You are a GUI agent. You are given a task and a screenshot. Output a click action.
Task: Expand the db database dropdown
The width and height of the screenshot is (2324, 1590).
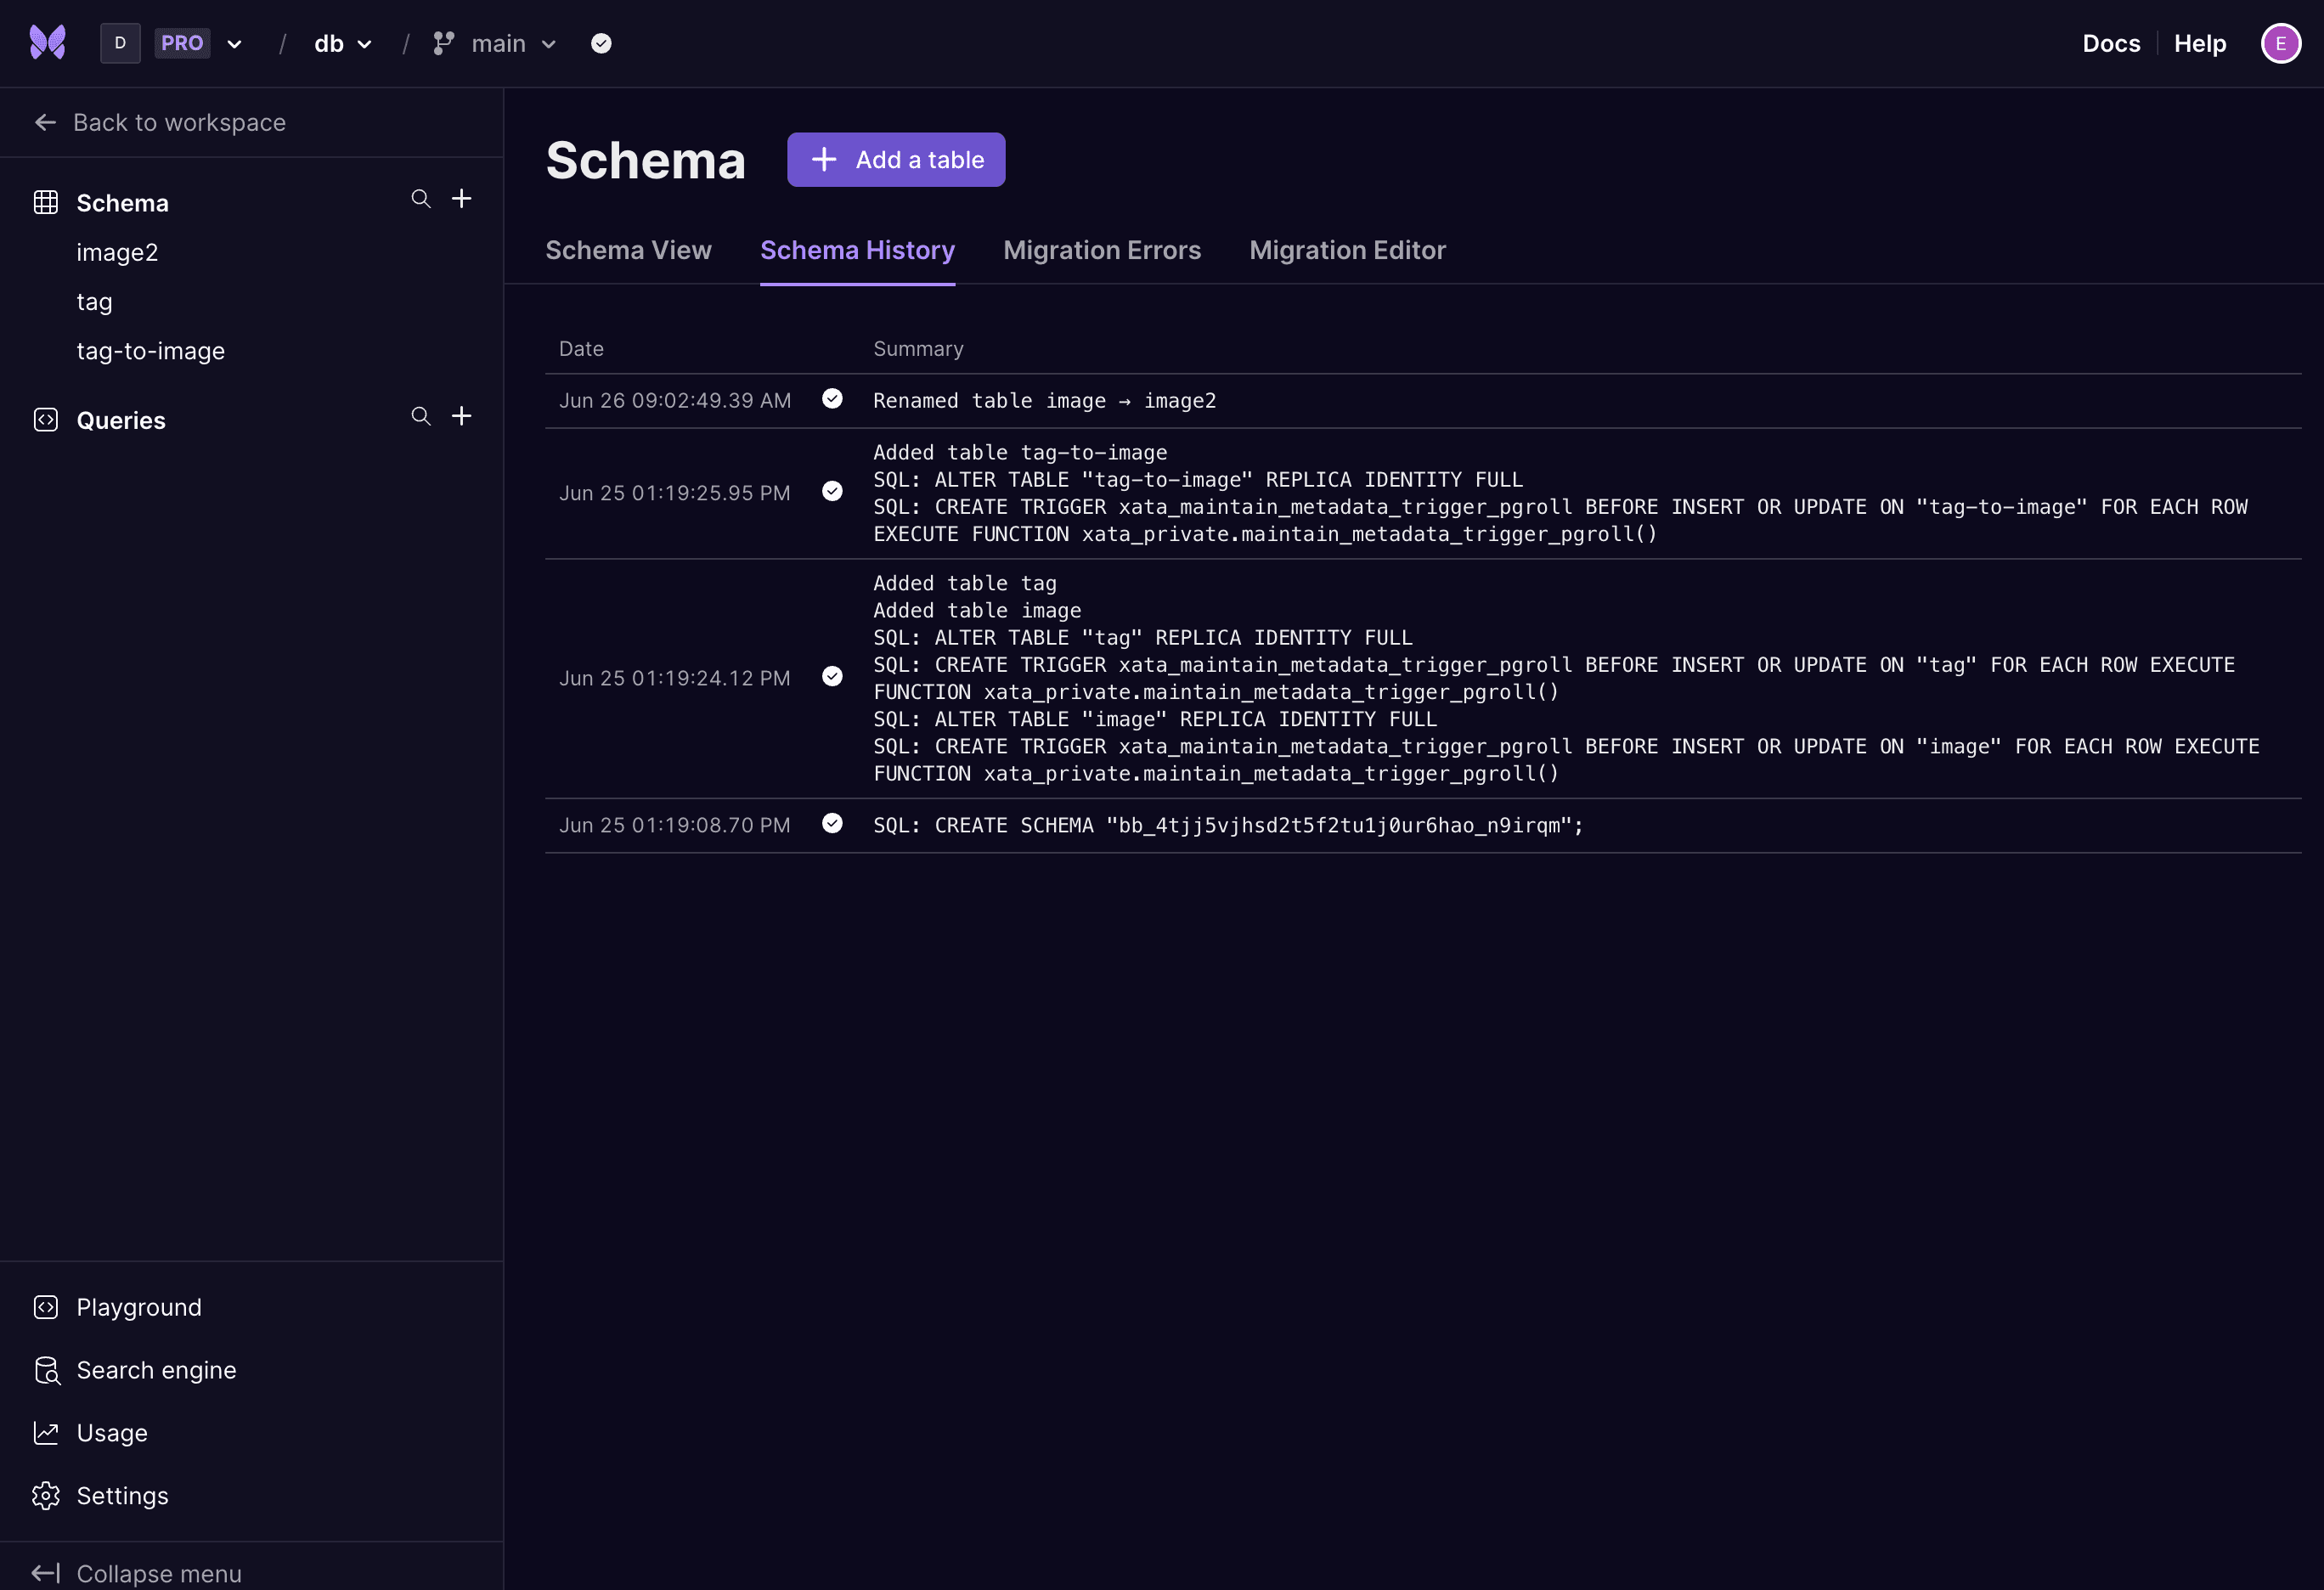click(343, 44)
